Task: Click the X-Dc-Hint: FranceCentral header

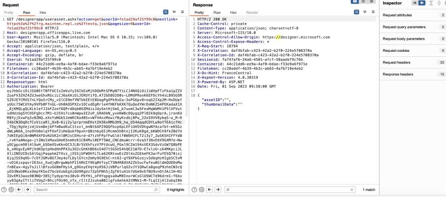Action: [x=224, y=73]
